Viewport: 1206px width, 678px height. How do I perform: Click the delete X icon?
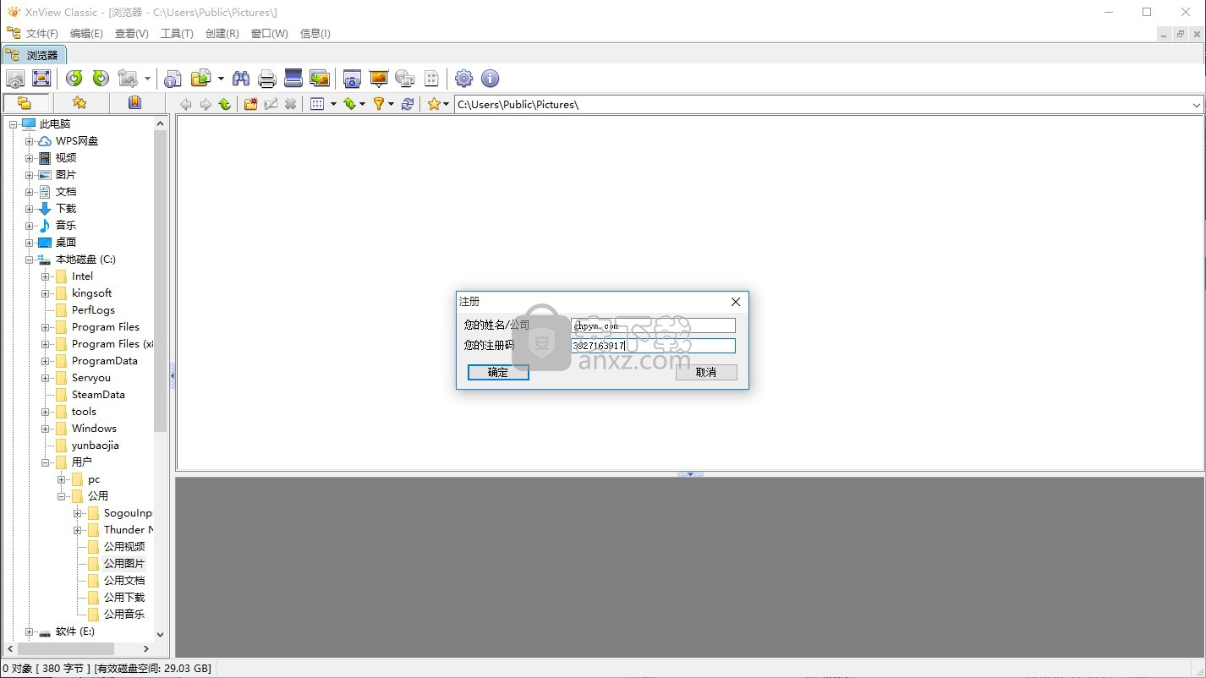[290, 104]
